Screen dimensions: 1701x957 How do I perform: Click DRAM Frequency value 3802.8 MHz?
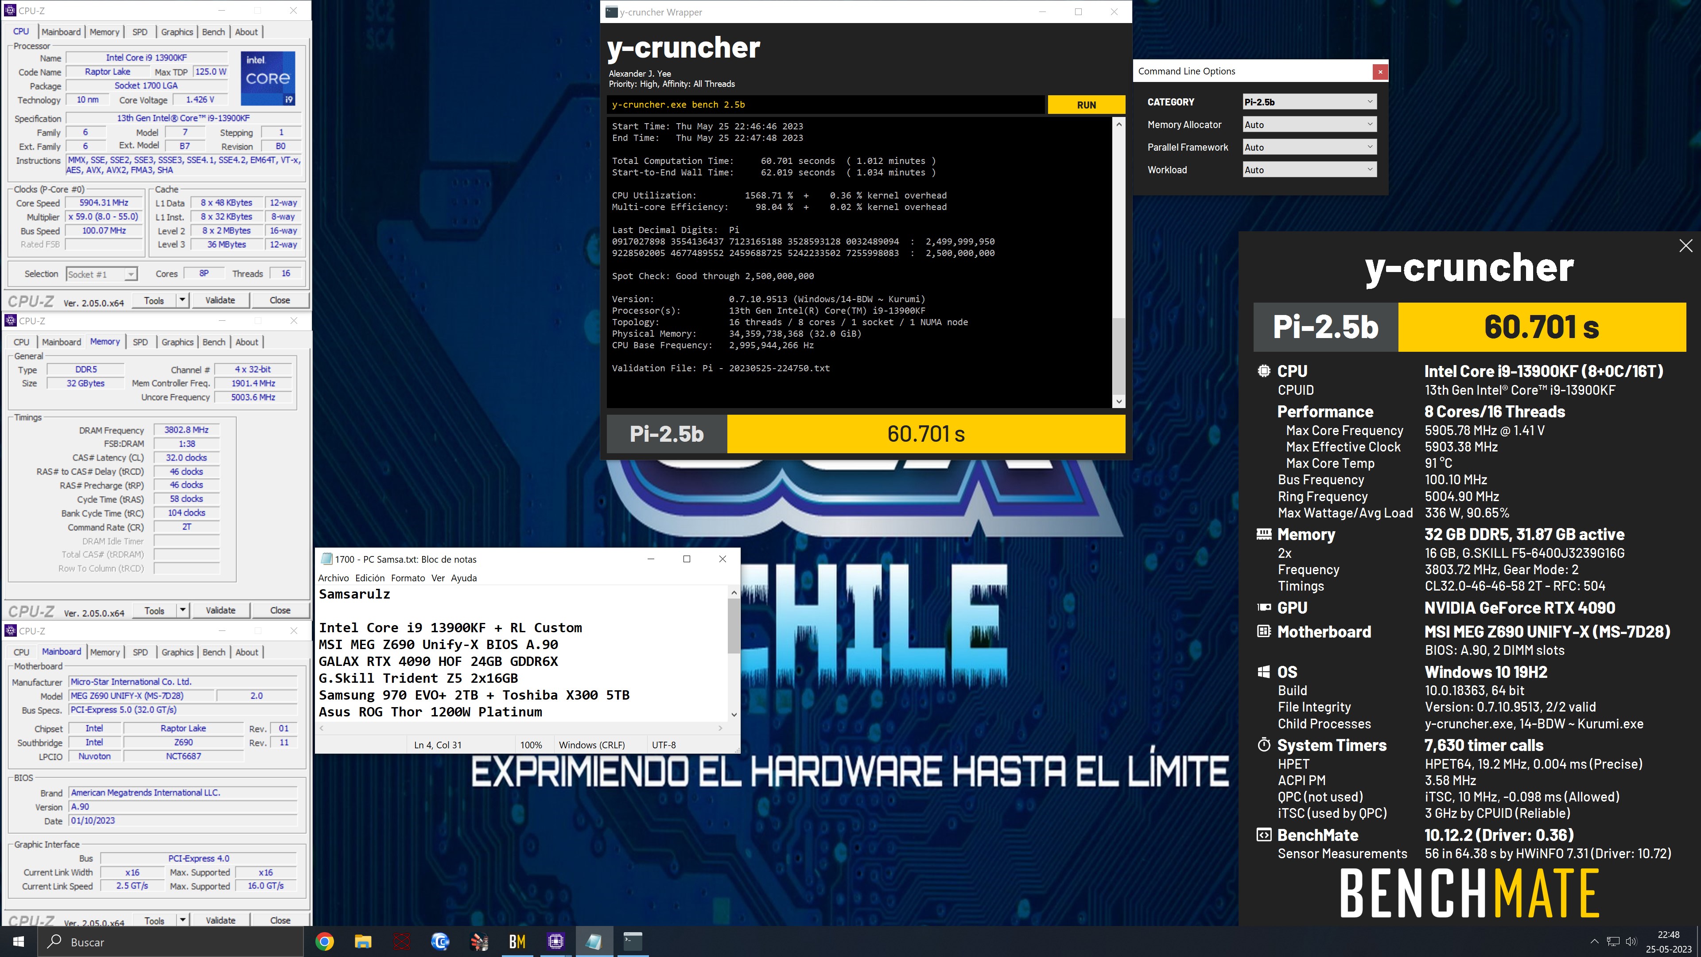tap(186, 430)
